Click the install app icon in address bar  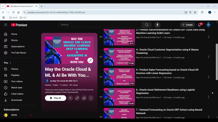[x=186, y=12]
